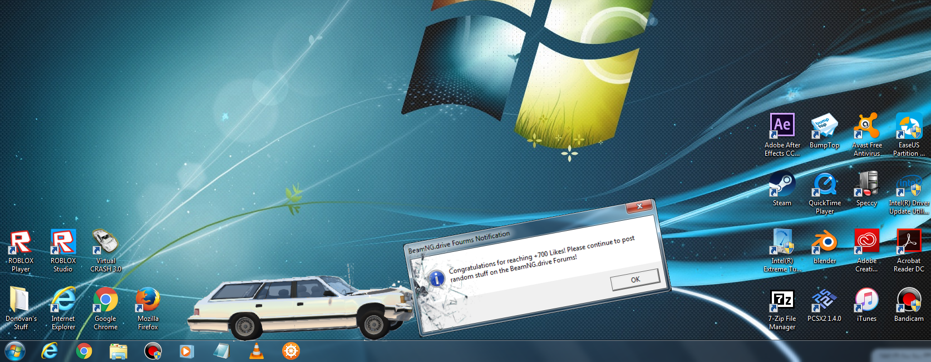Open the orange ship wheel taskbar app
The height and width of the screenshot is (362, 931).
point(291,351)
